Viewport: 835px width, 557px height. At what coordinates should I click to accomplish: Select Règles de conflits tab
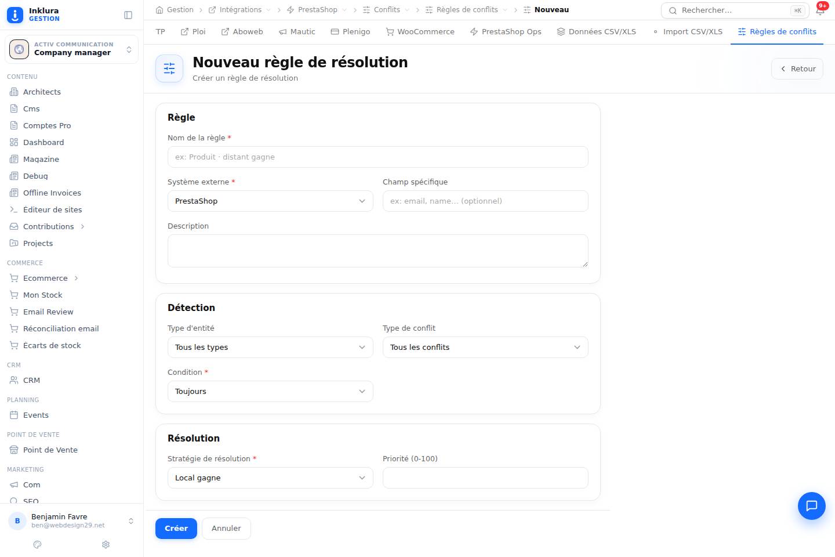coord(777,32)
